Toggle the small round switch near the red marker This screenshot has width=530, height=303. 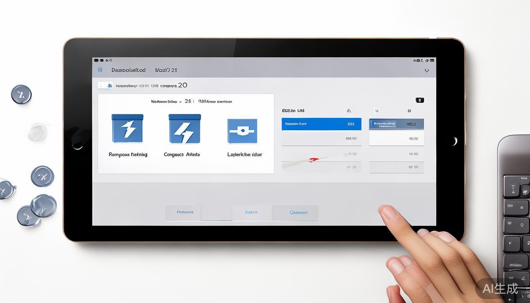click(x=345, y=155)
